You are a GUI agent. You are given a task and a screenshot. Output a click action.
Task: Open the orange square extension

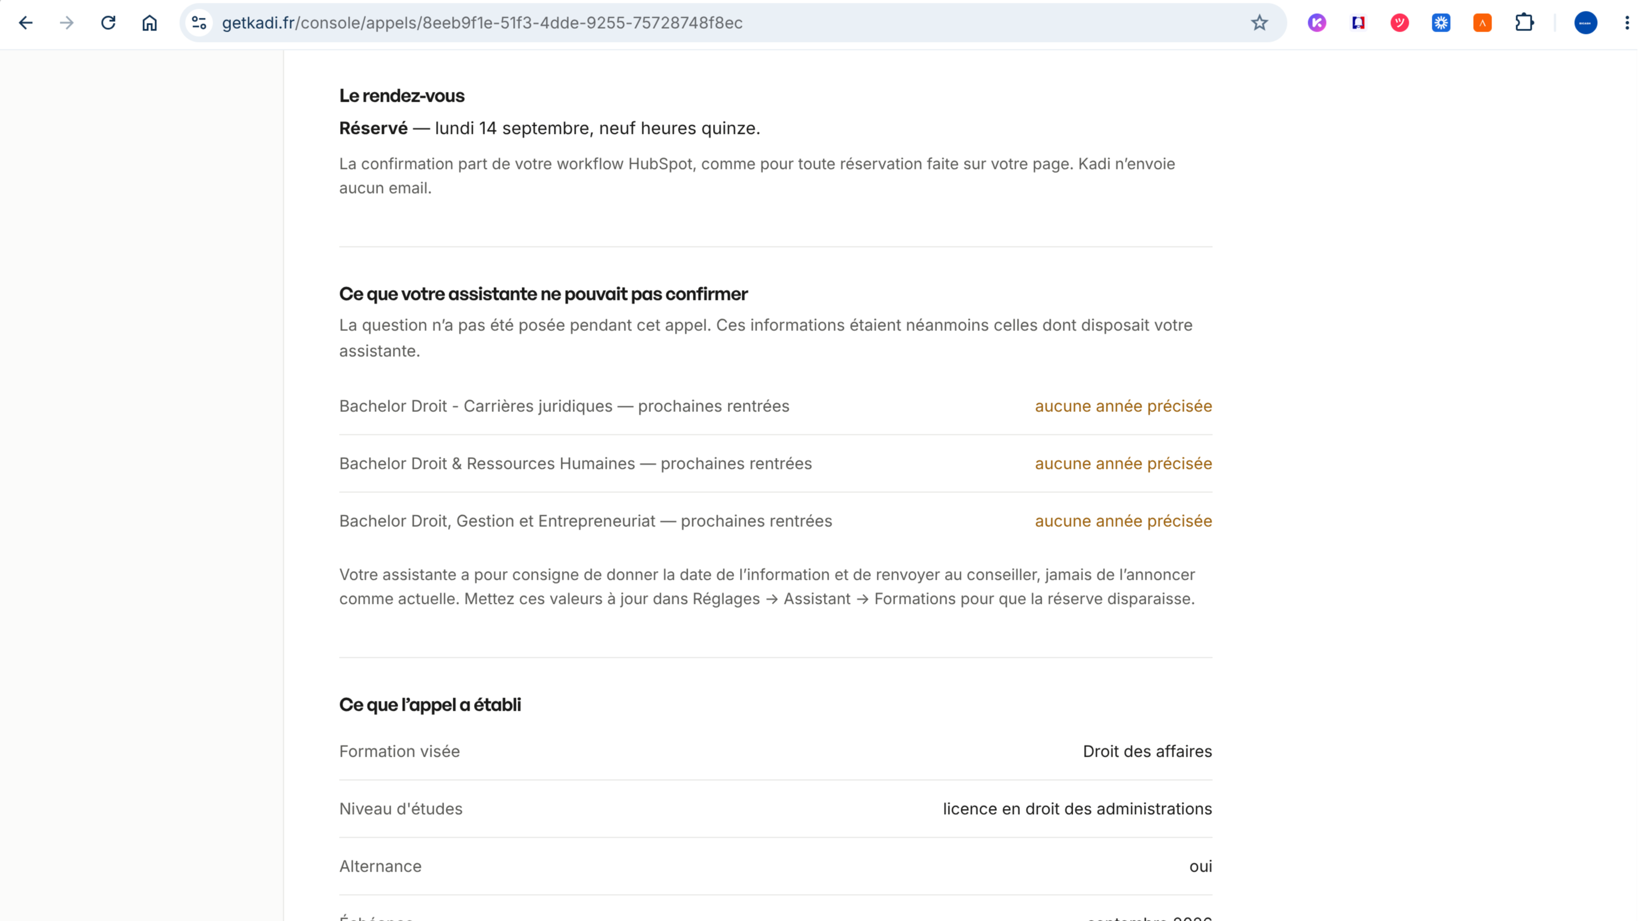point(1482,23)
